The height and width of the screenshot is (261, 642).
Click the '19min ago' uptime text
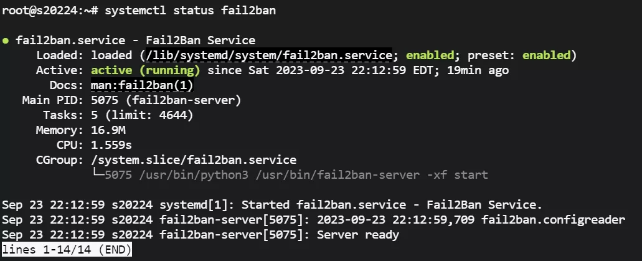coord(478,70)
